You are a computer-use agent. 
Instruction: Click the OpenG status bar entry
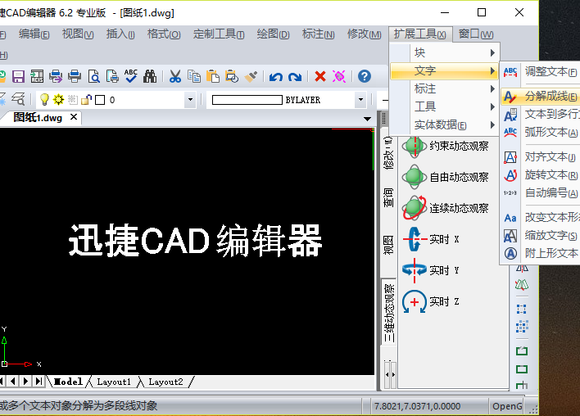click(507, 406)
